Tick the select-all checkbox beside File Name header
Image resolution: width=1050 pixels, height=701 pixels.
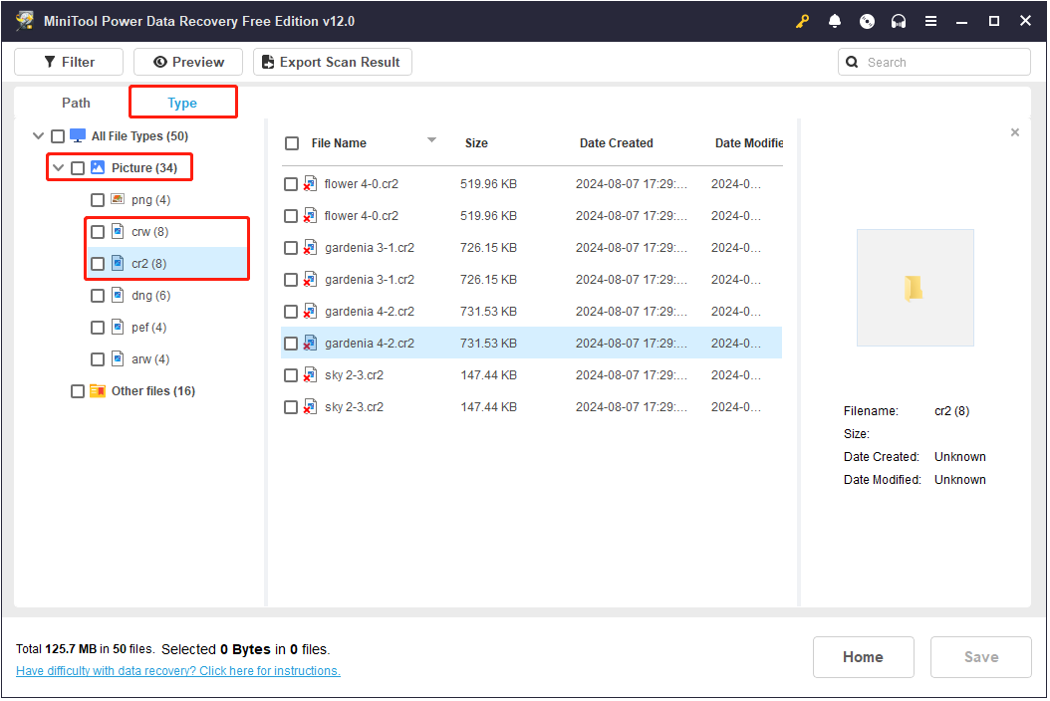(x=292, y=143)
